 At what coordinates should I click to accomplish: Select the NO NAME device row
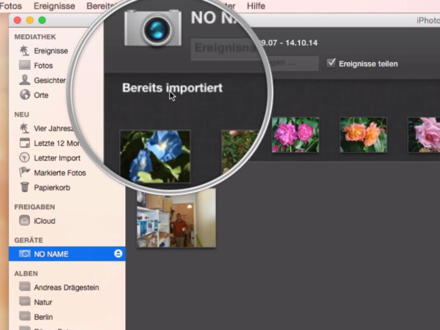click(x=67, y=253)
